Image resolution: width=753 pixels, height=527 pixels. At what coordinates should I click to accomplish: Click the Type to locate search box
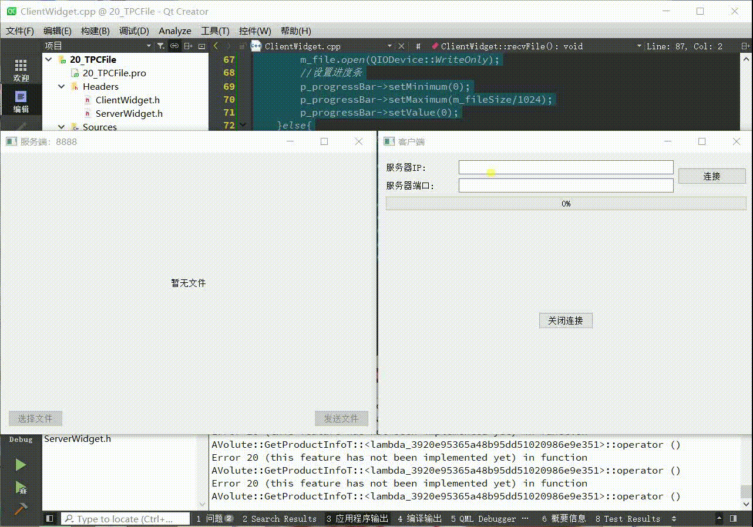click(x=126, y=519)
